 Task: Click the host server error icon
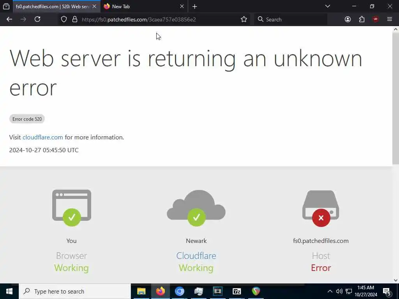coord(321,208)
